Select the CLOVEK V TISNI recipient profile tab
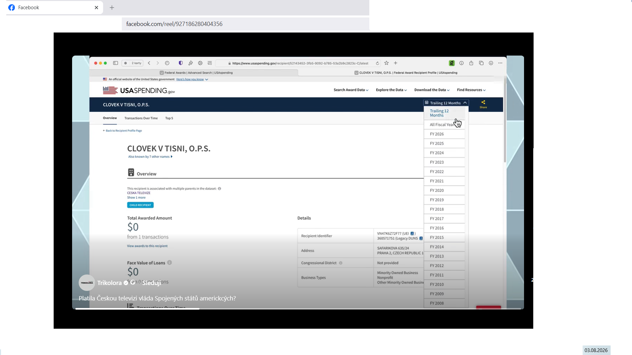The height and width of the screenshot is (355, 632). click(x=402, y=73)
